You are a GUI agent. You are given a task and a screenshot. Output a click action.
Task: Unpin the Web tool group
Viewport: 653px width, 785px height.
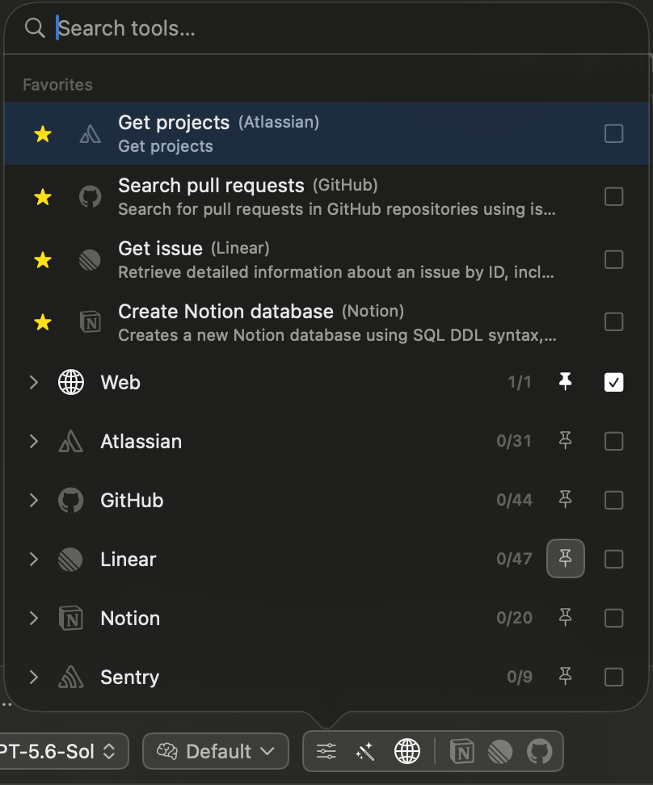coord(565,381)
